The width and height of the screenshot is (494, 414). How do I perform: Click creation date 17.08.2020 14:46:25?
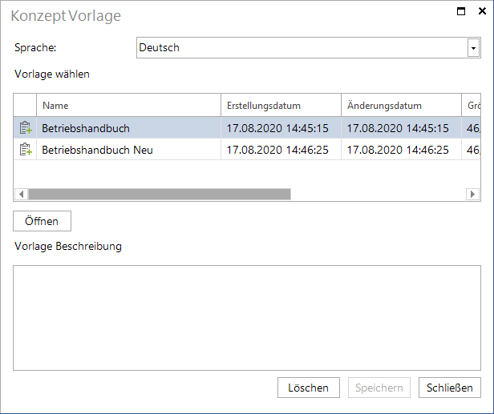(x=277, y=150)
